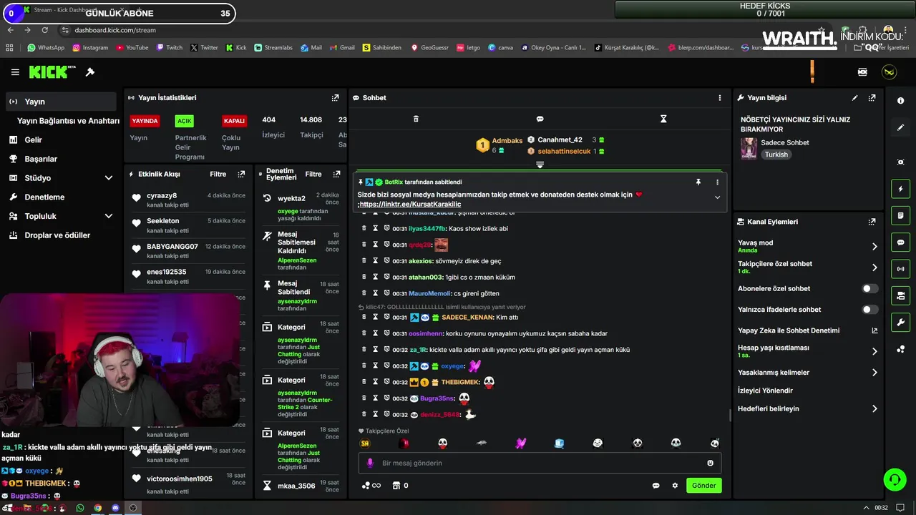
Task: Unpin the BotRix pinned message
Action: [x=698, y=182]
